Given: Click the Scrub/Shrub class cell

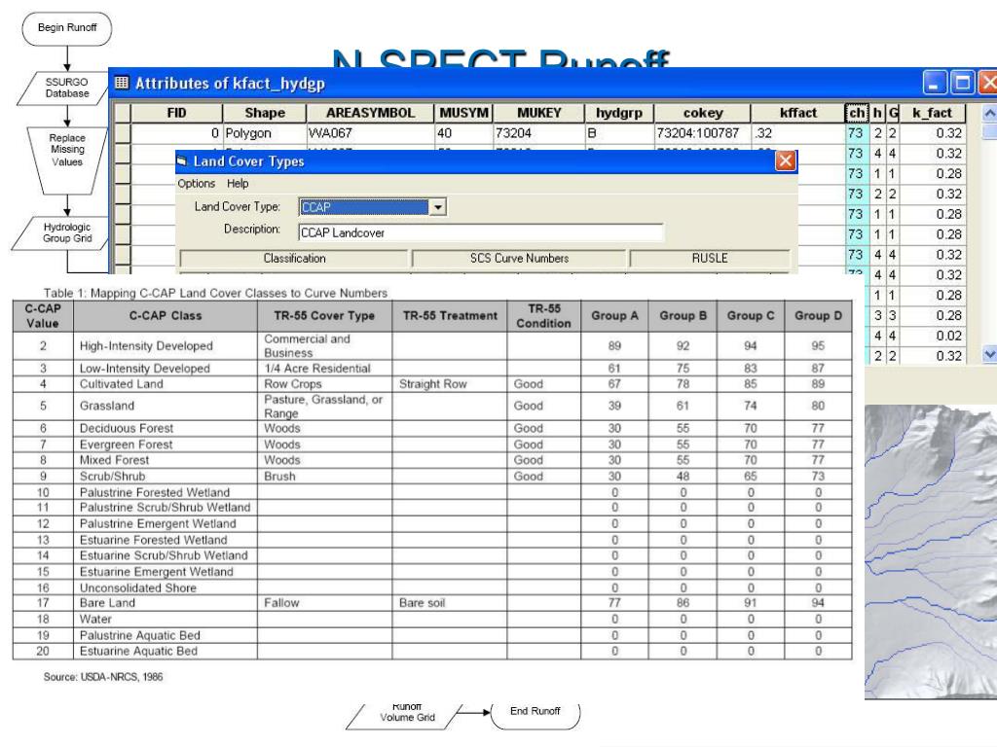Looking at the screenshot, I should click(x=166, y=477).
